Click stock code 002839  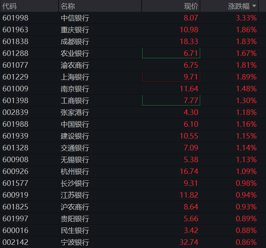tap(15, 113)
